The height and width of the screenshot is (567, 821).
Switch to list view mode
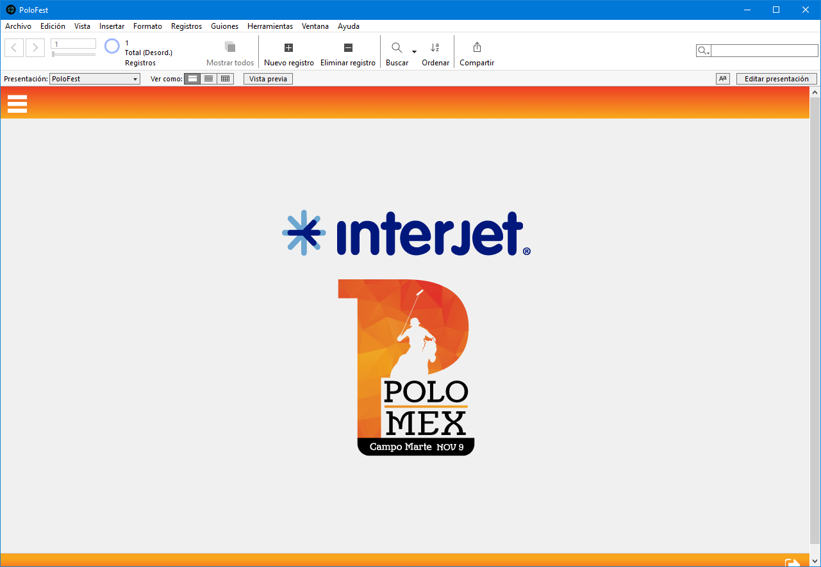209,79
